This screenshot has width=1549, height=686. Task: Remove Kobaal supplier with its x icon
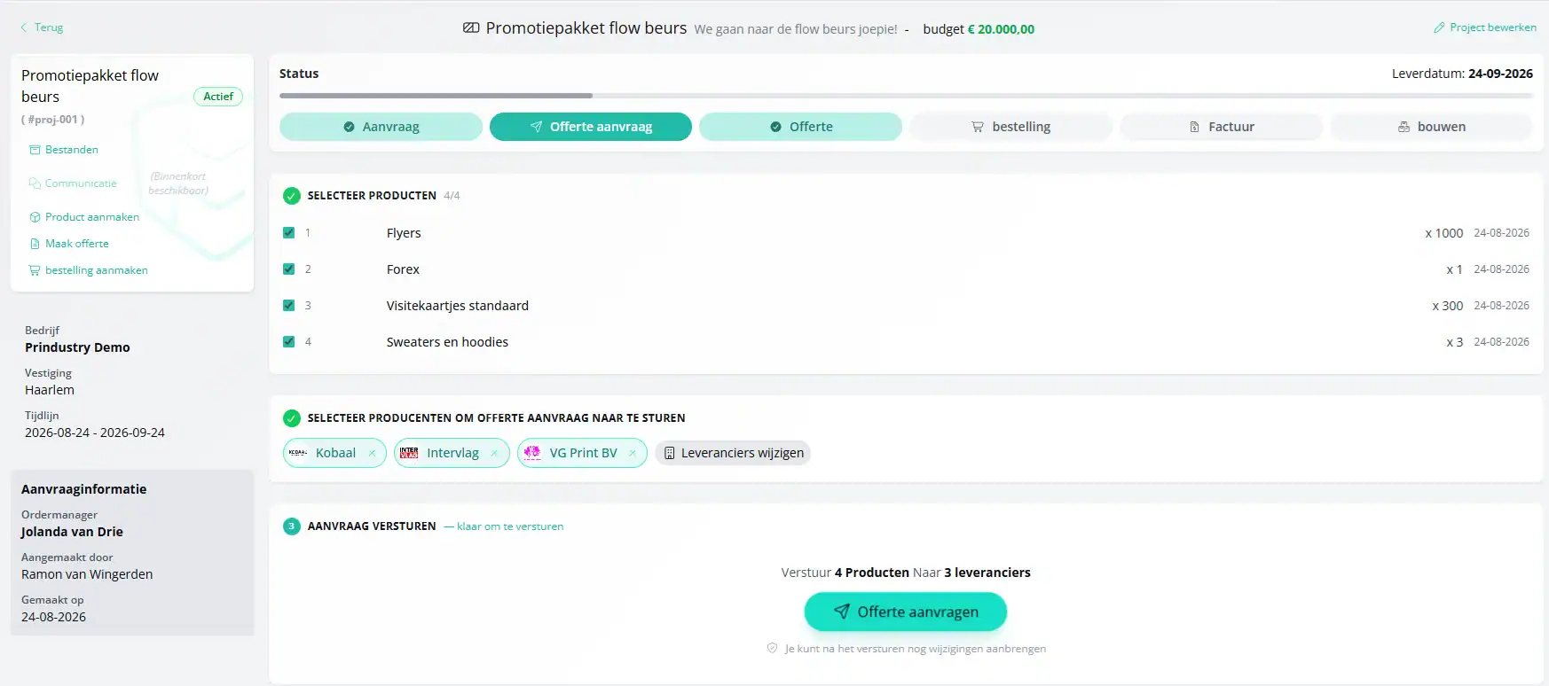pos(372,453)
